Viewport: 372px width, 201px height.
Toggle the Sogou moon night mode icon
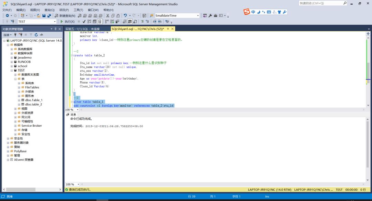pos(258,12)
